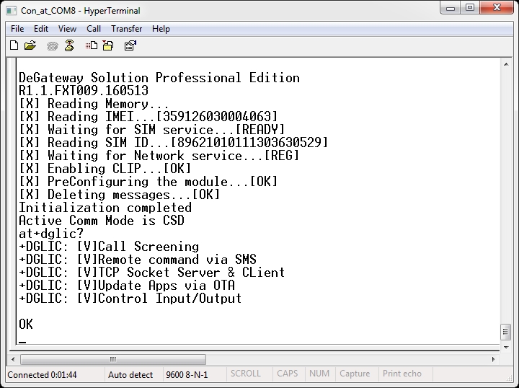
Task: Click the New connection toolbar icon
Action: 14,45
